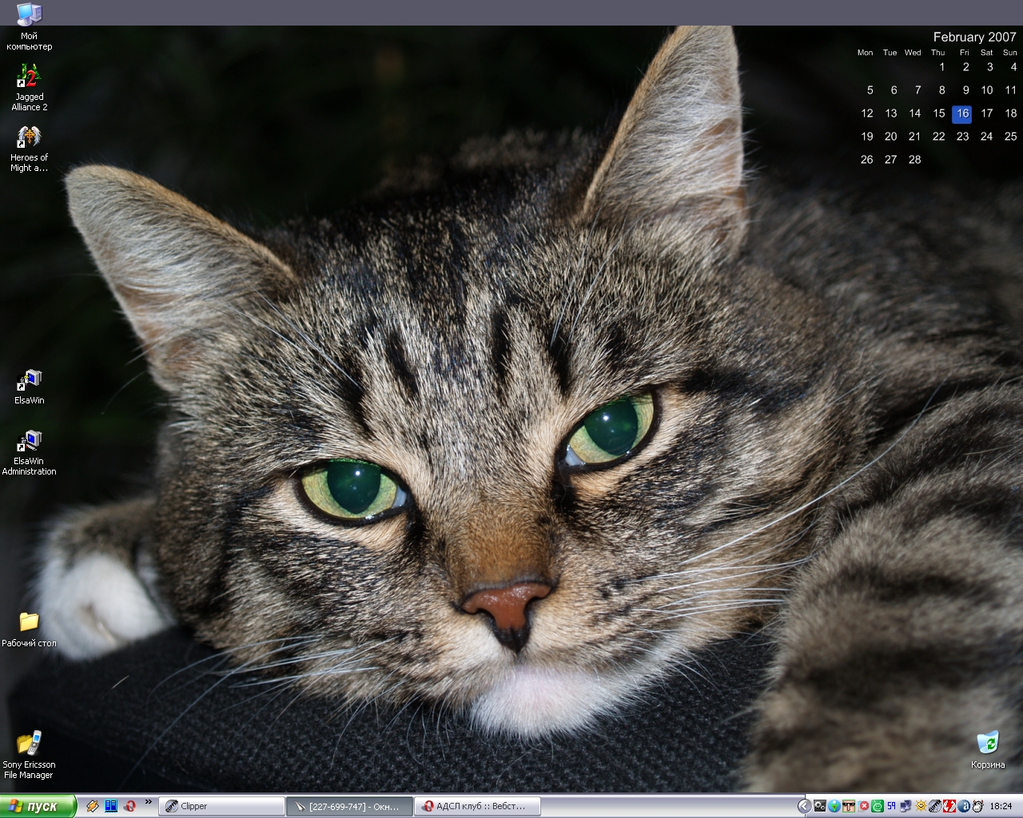Open Мой компьютер desktop icon

pyautogui.click(x=29, y=15)
